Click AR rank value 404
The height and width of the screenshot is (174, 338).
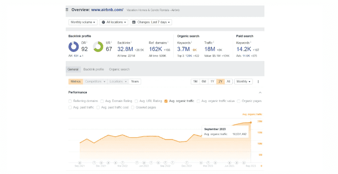(x=76, y=56)
